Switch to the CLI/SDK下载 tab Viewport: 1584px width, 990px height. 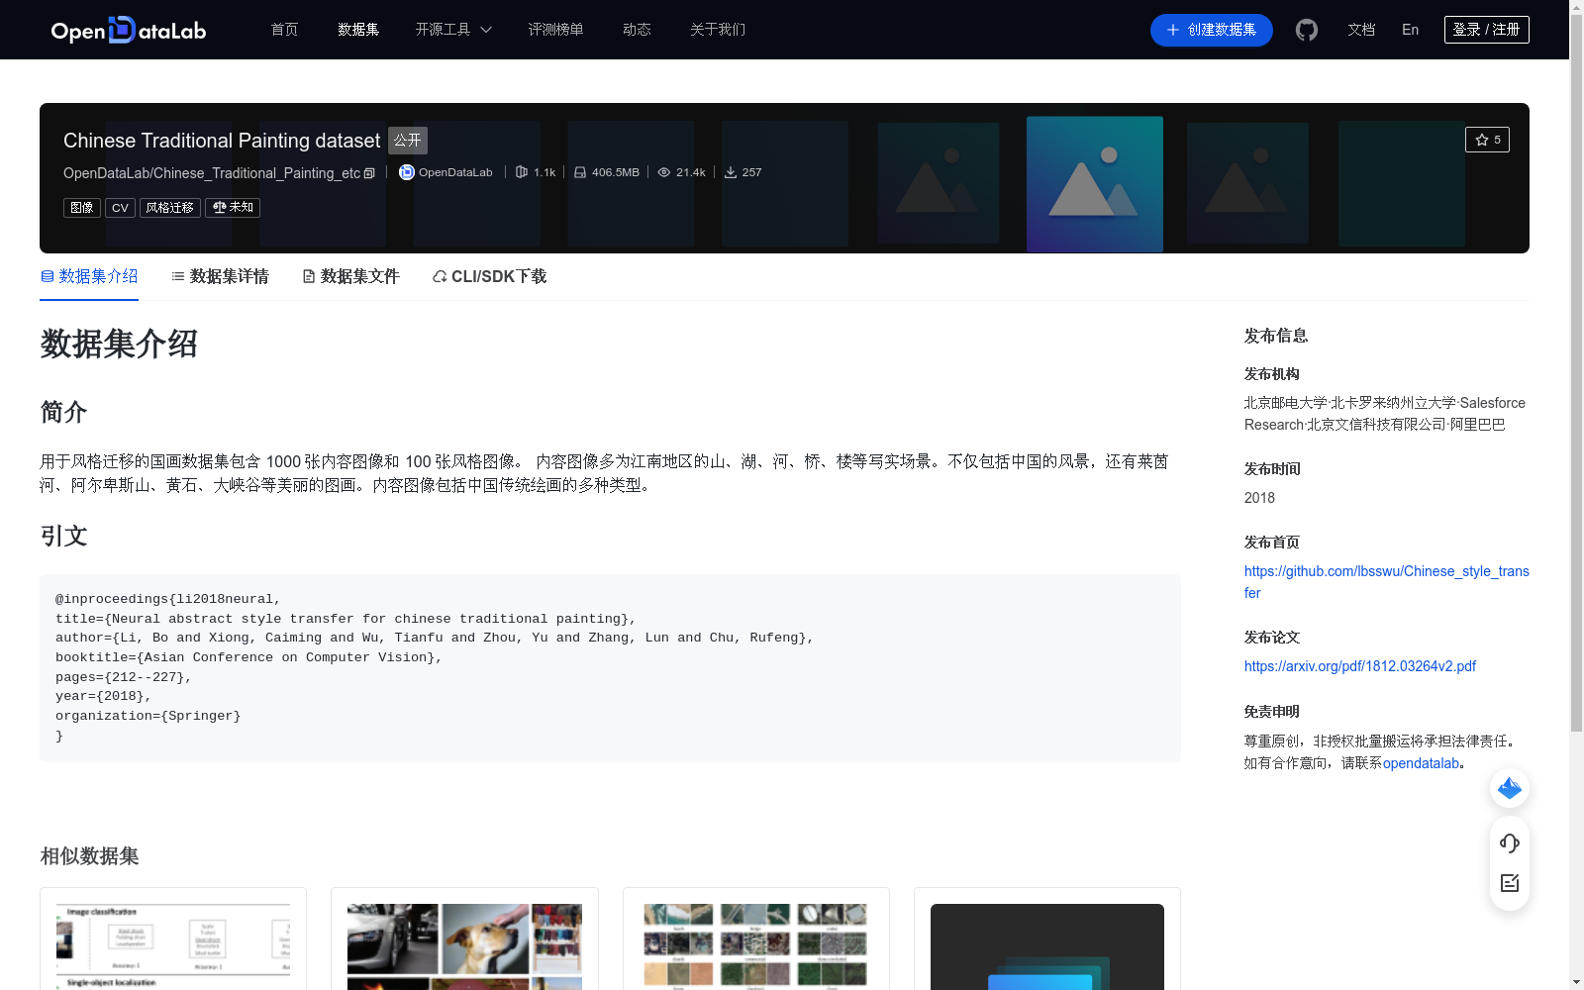489,276
